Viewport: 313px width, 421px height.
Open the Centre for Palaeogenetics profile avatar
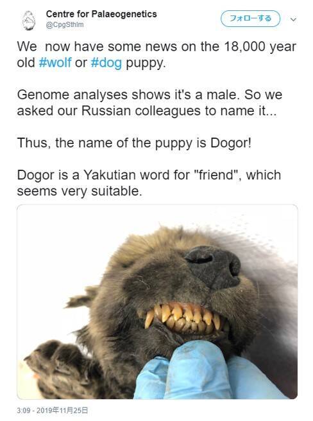click(x=29, y=21)
